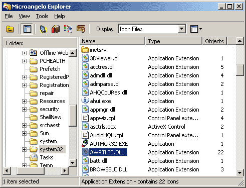Select the Tasks folder in tree
The height and width of the screenshot is (188, 246).
[x=47, y=157]
